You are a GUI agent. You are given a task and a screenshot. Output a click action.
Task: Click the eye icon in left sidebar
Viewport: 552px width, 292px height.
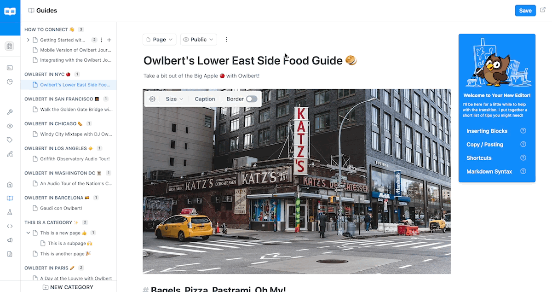(10, 126)
